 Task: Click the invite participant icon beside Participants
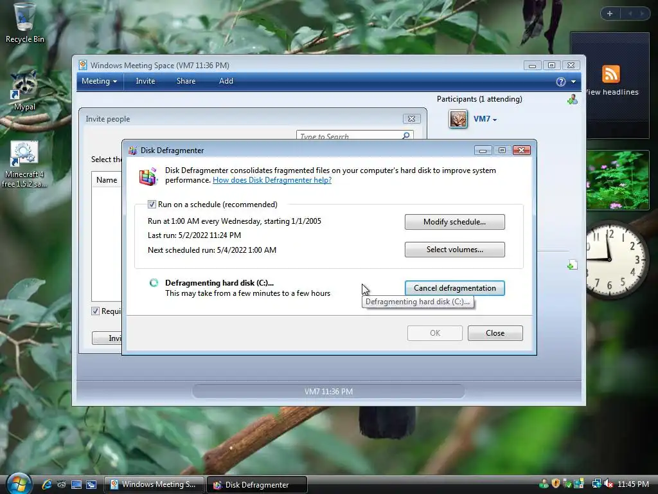pos(573,100)
